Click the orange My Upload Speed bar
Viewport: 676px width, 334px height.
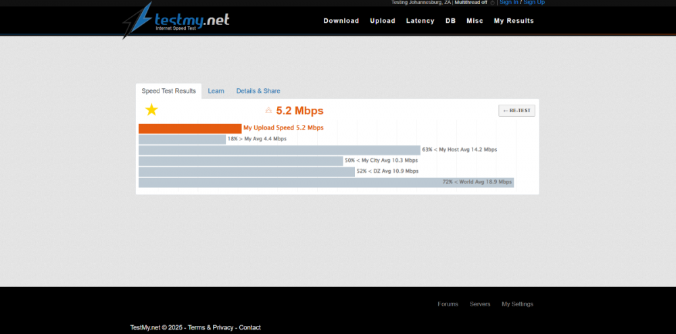[190, 128]
